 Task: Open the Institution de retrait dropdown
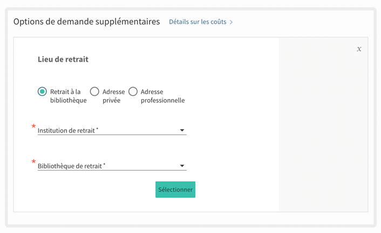[x=108, y=130]
